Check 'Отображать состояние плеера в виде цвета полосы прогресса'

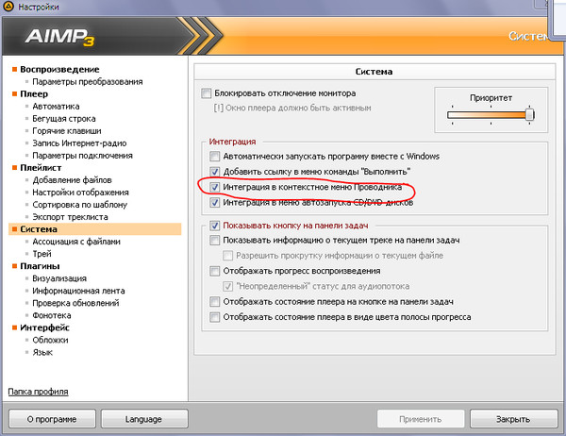[215, 317]
